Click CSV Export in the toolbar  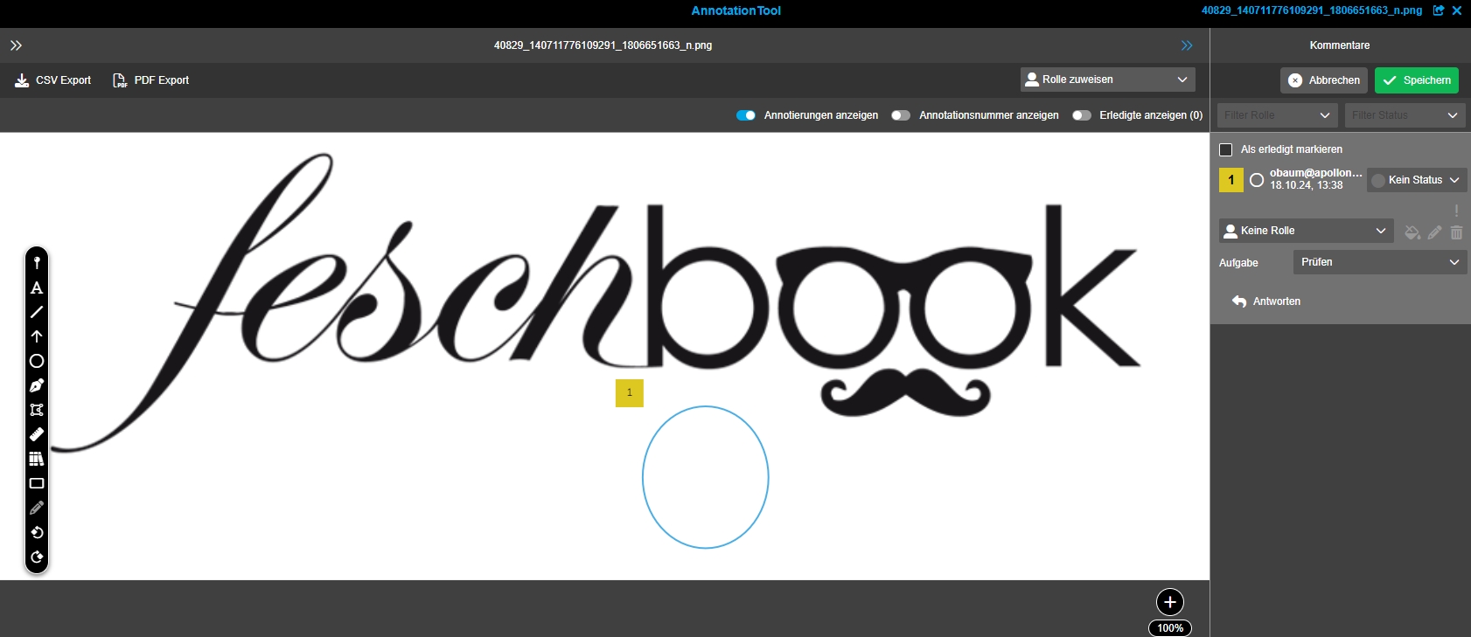(x=53, y=80)
